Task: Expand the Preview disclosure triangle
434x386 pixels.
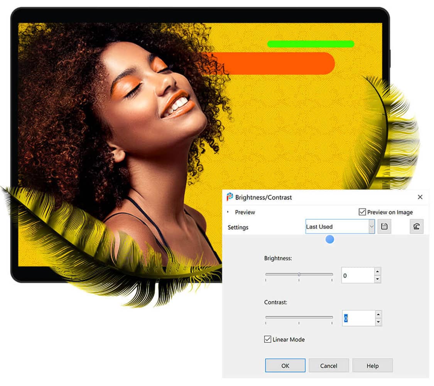Action: click(x=228, y=212)
